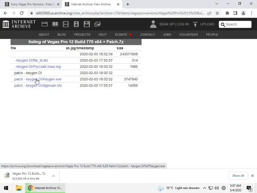This screenshot has height=193, width=257.
Task: Expand download item options chevron
Action: pyautogui.click(x=53, y=176)
